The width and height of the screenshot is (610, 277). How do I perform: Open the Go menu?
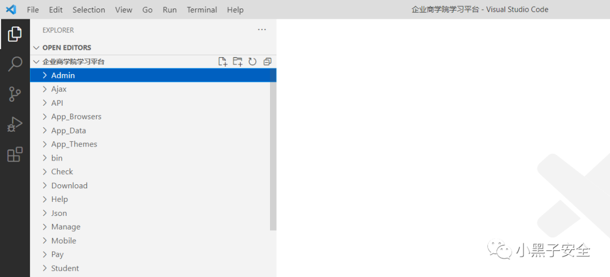tap(147, 10)
